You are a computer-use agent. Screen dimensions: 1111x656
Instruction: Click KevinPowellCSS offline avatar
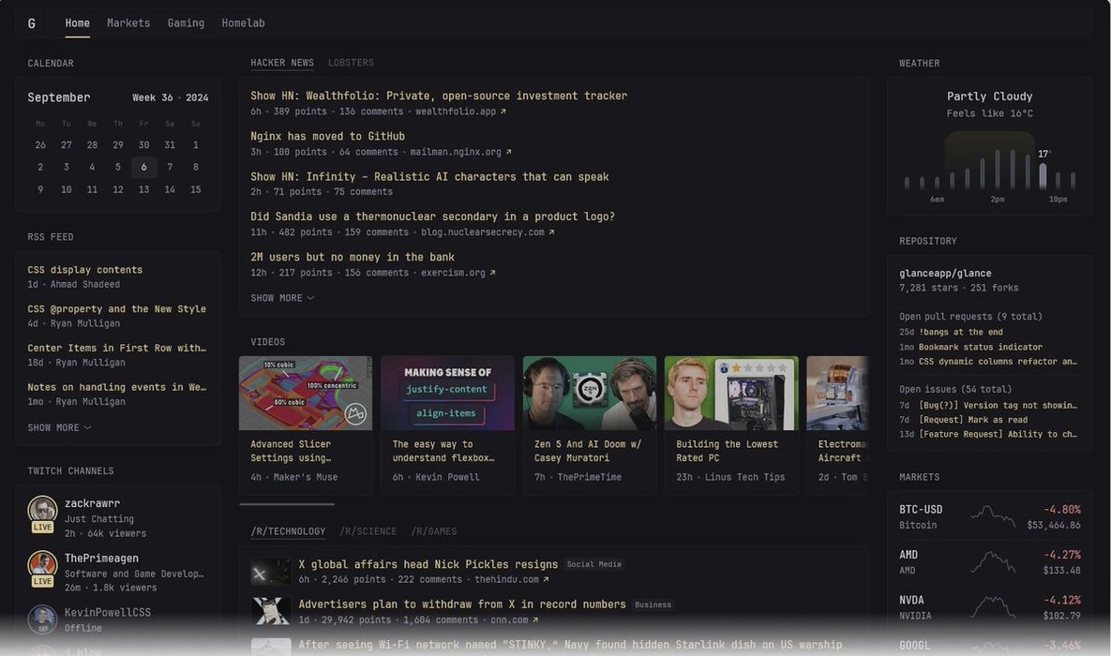tap(42, 619)
